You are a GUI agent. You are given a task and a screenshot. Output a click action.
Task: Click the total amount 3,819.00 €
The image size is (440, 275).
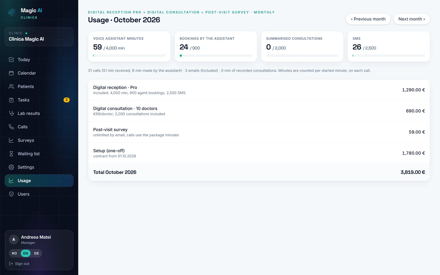pyautogui.click(x=413, y=172)
